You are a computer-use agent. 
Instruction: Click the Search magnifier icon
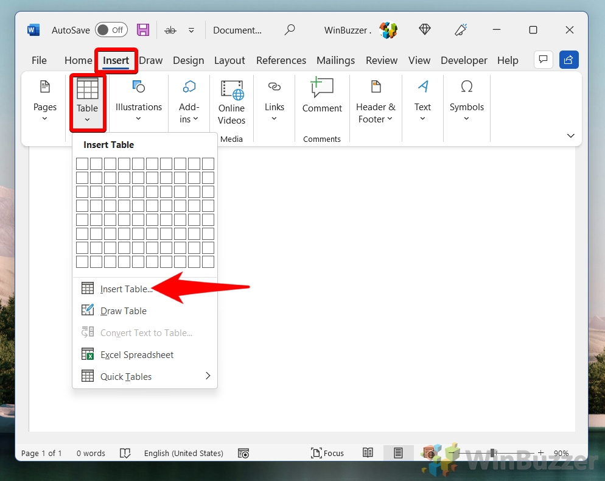290,30
